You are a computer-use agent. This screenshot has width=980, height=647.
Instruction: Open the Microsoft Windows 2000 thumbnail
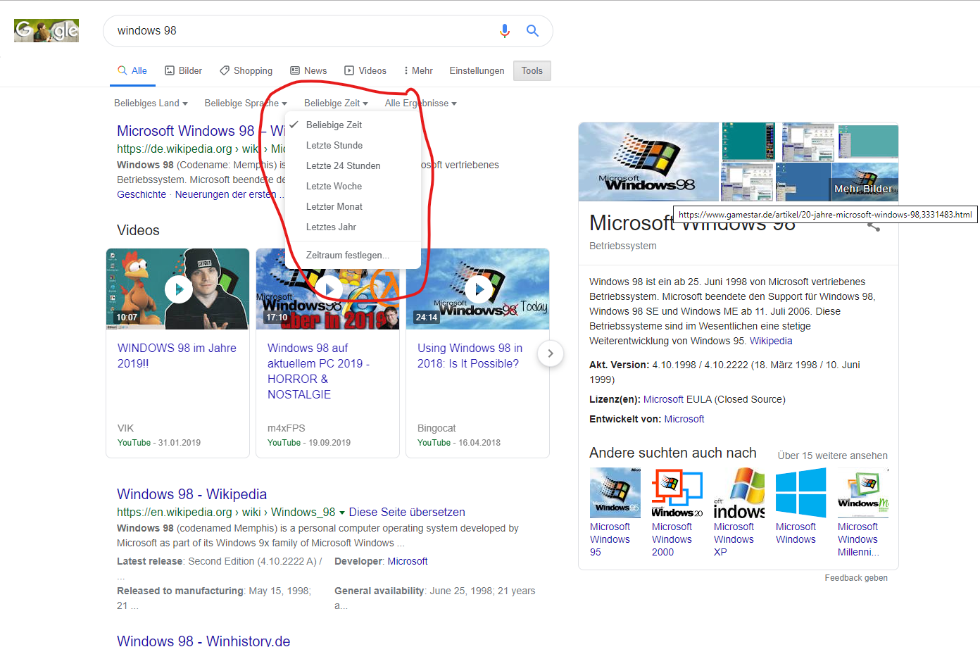(677, 493)
